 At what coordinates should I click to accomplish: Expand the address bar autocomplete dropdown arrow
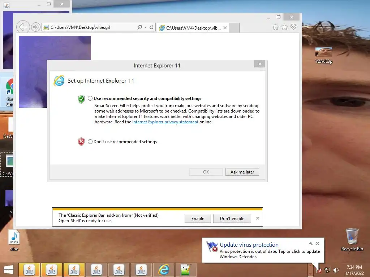(145, 27)
